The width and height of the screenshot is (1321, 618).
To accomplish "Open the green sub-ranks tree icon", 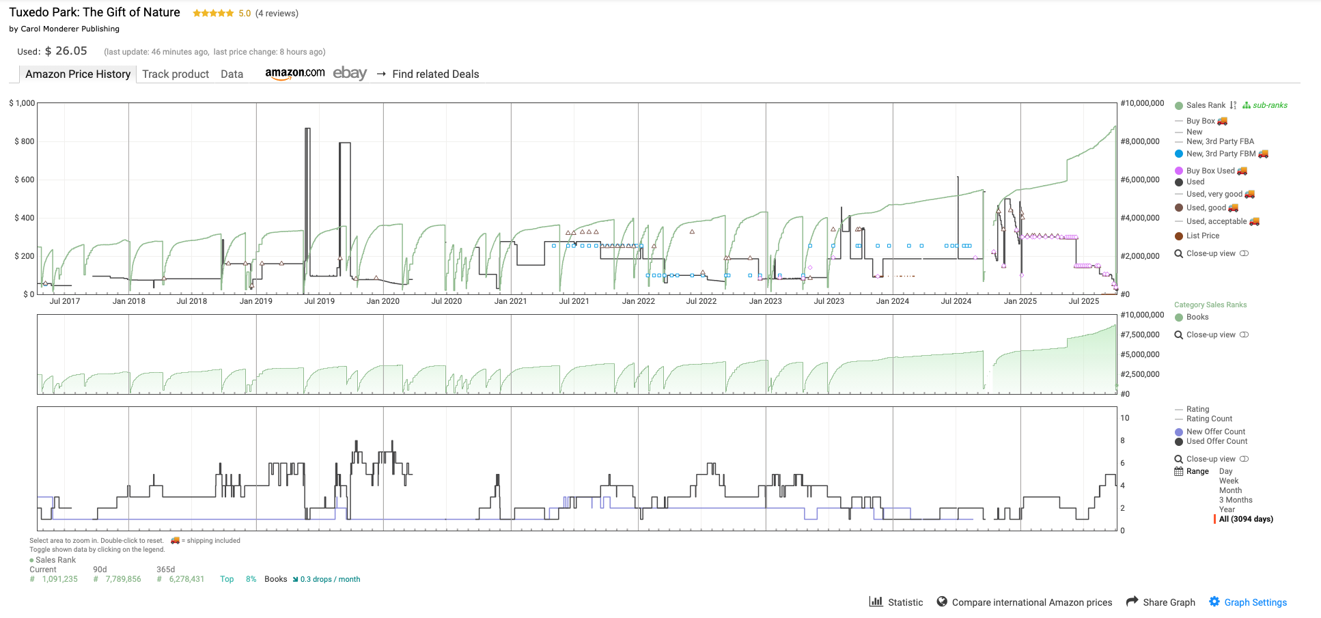I will (1247, 105).
